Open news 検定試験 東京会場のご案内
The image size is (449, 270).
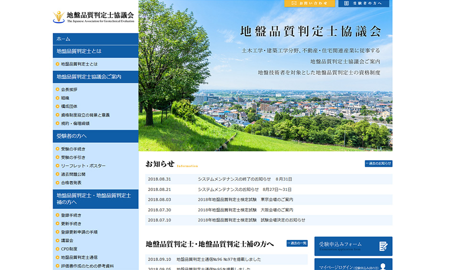(x=246, y=200)
